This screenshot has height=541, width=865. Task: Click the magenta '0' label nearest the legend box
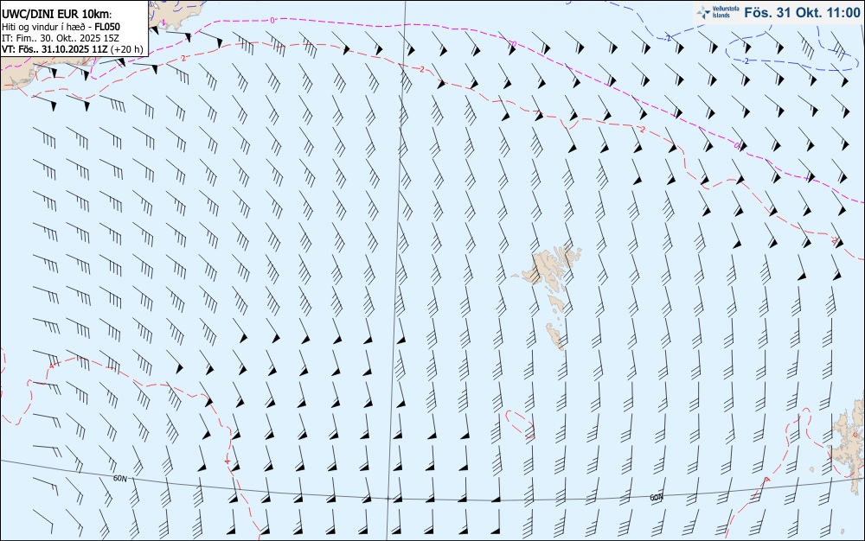click(x=272, y=21)
